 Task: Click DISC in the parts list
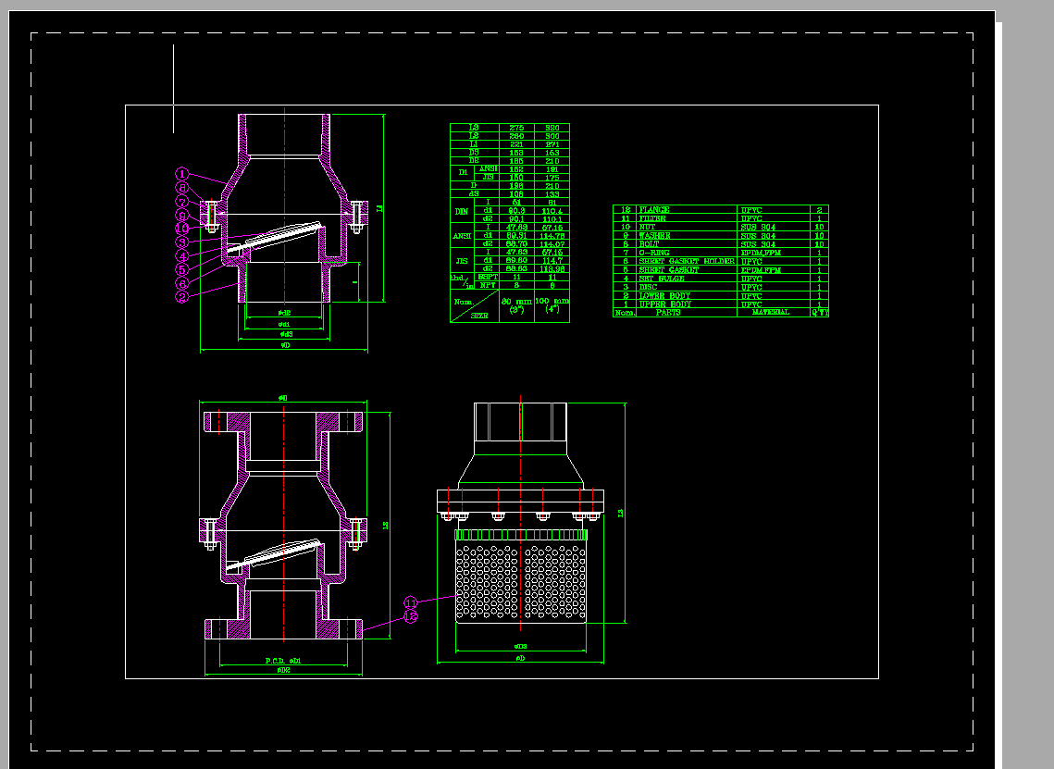tap(648, 287)
